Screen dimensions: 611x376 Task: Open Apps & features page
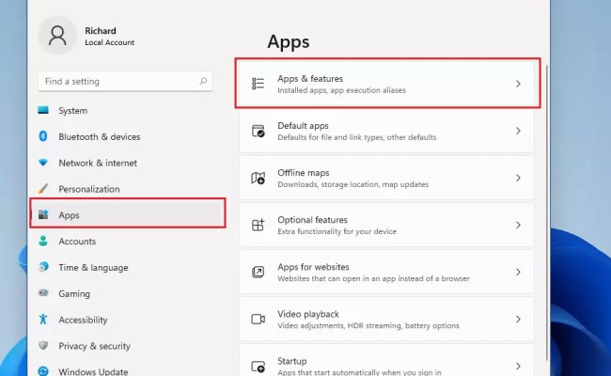(387, 84)
